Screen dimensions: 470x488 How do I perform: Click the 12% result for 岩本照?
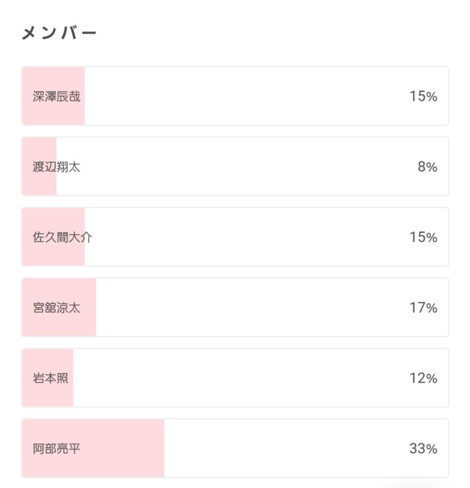423,378
